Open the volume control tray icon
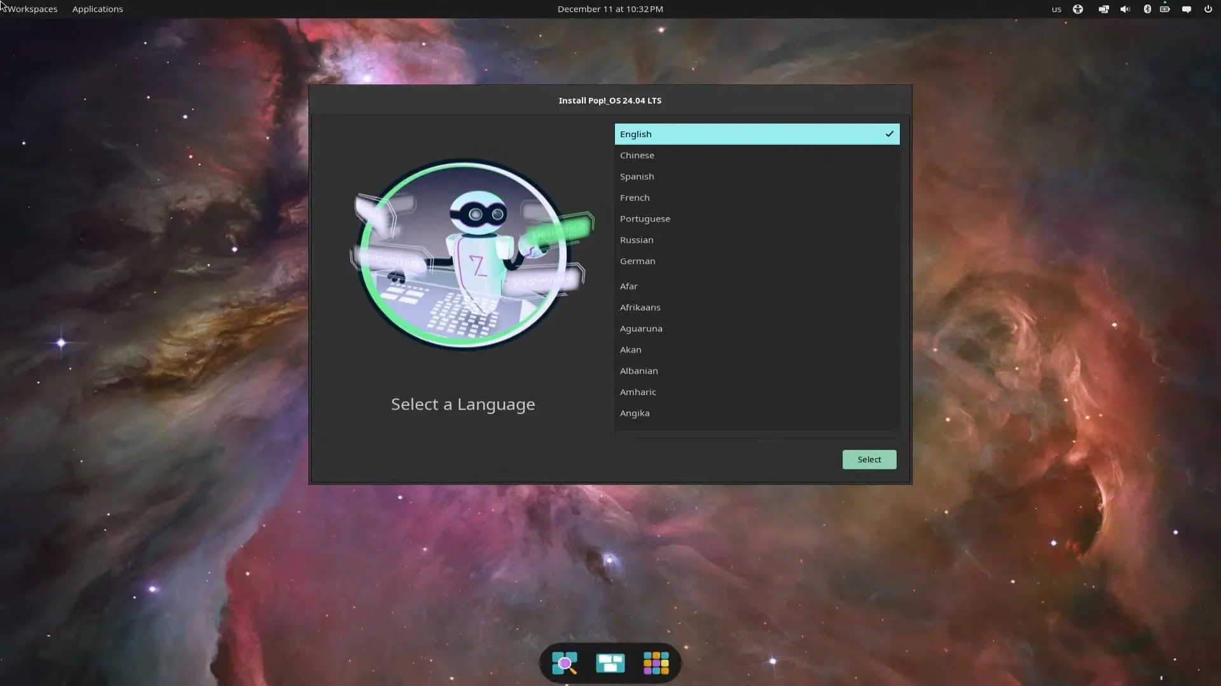This screenshot has height=686, width=1221. click(x=1125, y=9)
